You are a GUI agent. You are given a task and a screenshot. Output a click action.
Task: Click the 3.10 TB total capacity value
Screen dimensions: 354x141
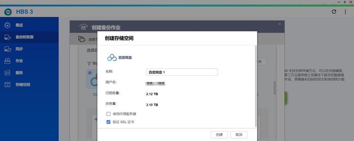pos(152,105)
